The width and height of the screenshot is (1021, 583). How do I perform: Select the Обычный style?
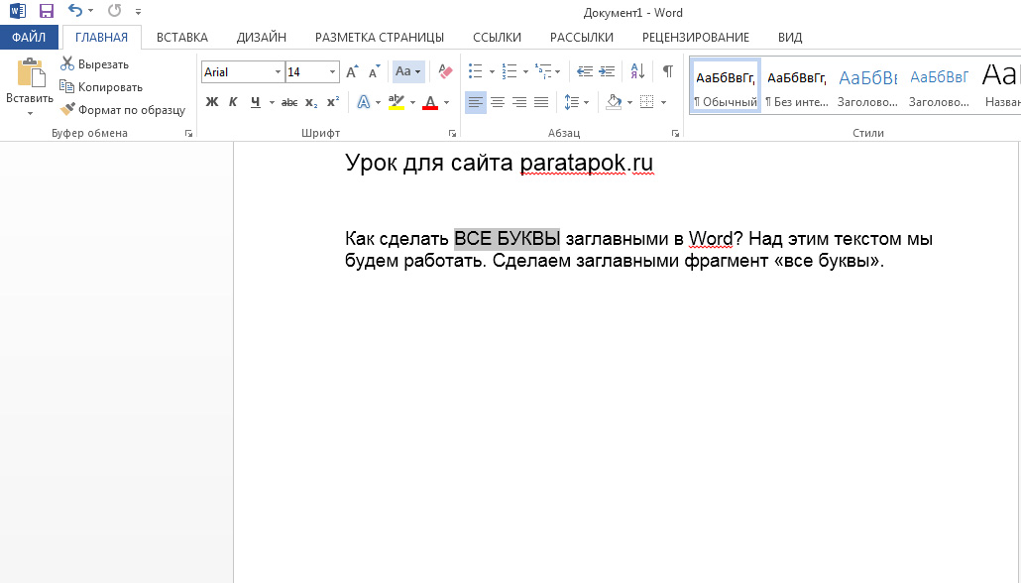pos(726,86)
